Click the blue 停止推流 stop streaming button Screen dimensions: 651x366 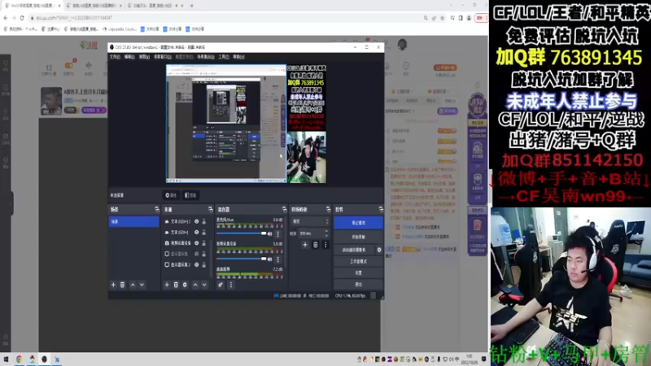pyautogui.click(x=358, y=223)
